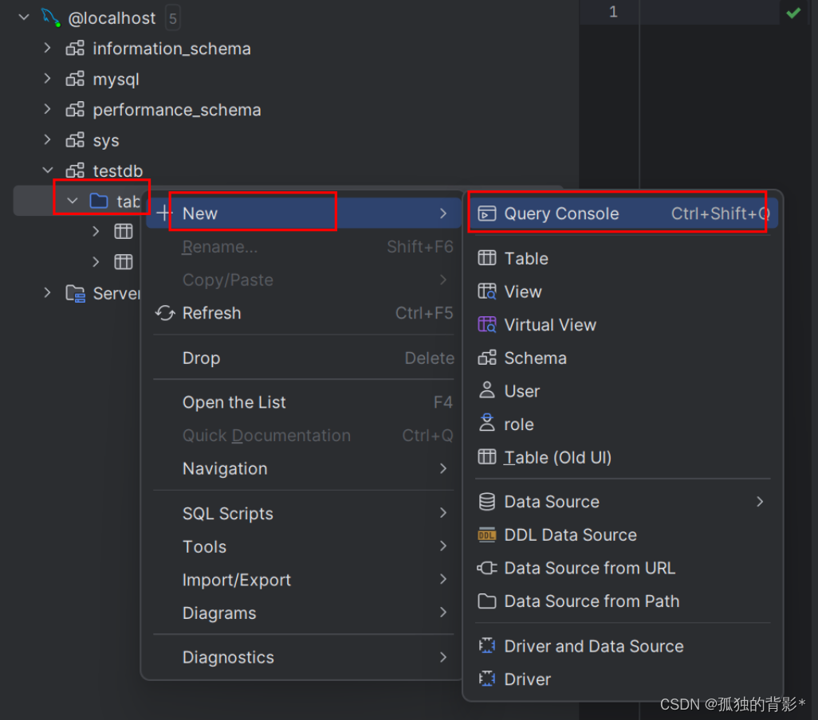Click the Table grid icon in the New submenu
This screenshot has height=720, width=818.
(x=487, y=257)
